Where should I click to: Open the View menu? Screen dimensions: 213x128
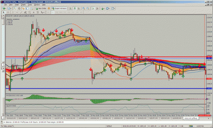tap(11, 5)
